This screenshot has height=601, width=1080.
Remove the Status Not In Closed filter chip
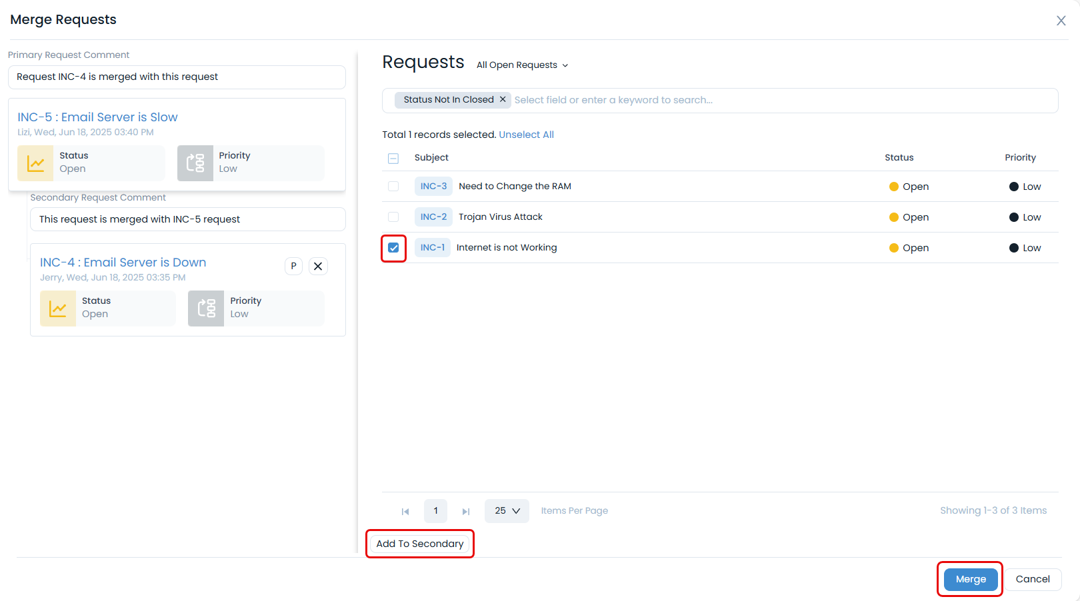point(503,99)
